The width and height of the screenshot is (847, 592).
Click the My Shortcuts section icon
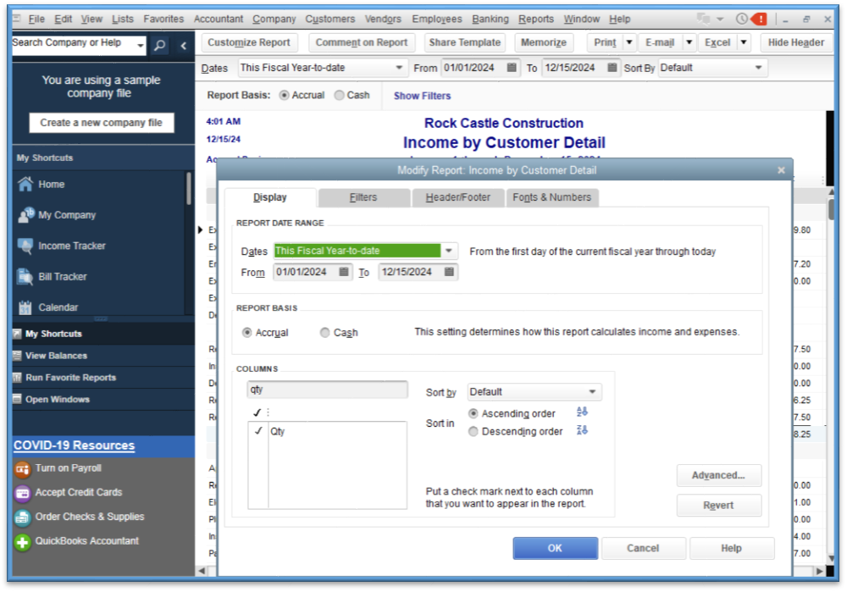point(17,334)
